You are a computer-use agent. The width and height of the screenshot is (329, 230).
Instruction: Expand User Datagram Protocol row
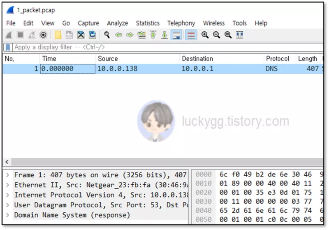[x=7, y=205]
